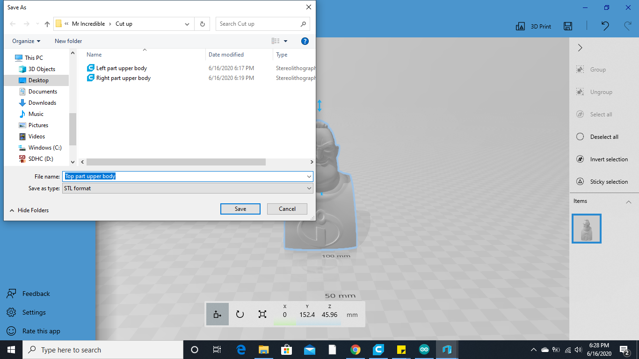Save the project using the top toolbar icon

pyautogui.click(x=567, y=26)
